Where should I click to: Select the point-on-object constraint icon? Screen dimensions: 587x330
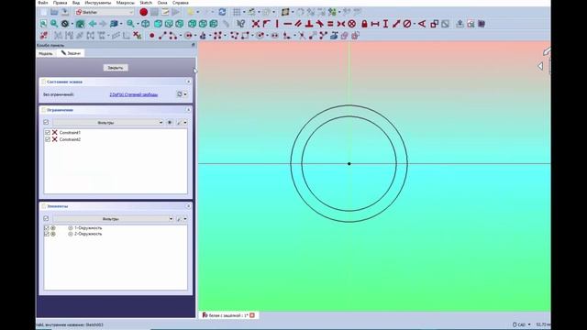(x=266, y=24)
